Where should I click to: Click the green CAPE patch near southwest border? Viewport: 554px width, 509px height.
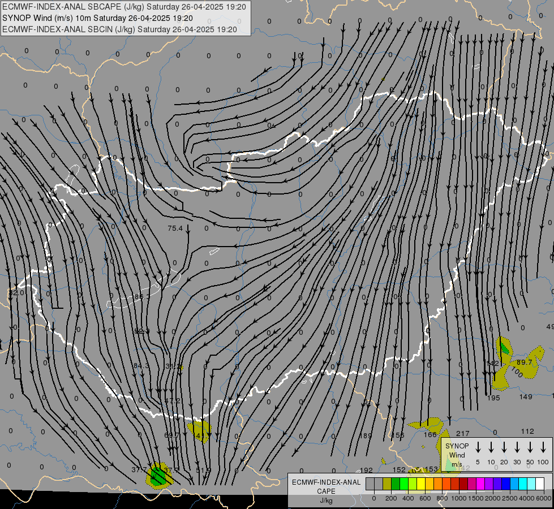coord(158,476)
